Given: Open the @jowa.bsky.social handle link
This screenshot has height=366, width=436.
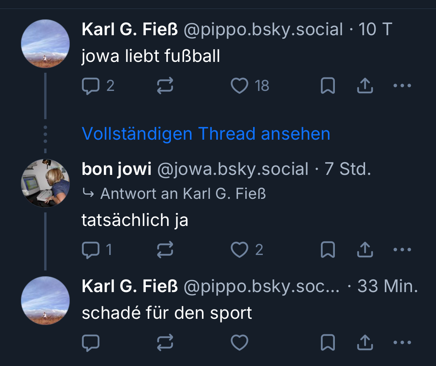Looking at the screenshot, I should (233, 169).
